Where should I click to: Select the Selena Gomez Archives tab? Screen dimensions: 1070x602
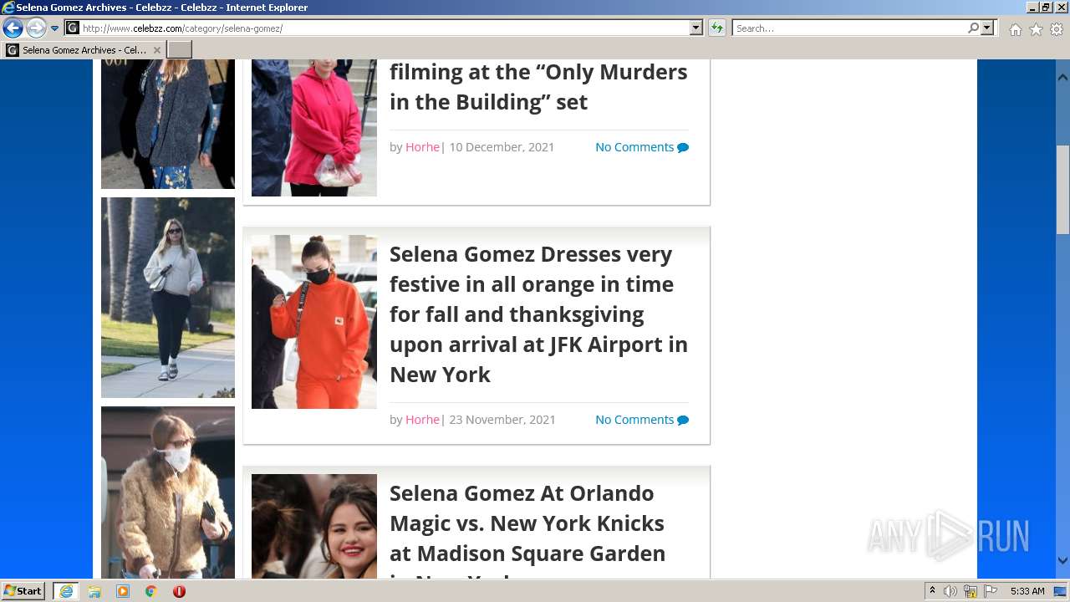tap(84, 50)
